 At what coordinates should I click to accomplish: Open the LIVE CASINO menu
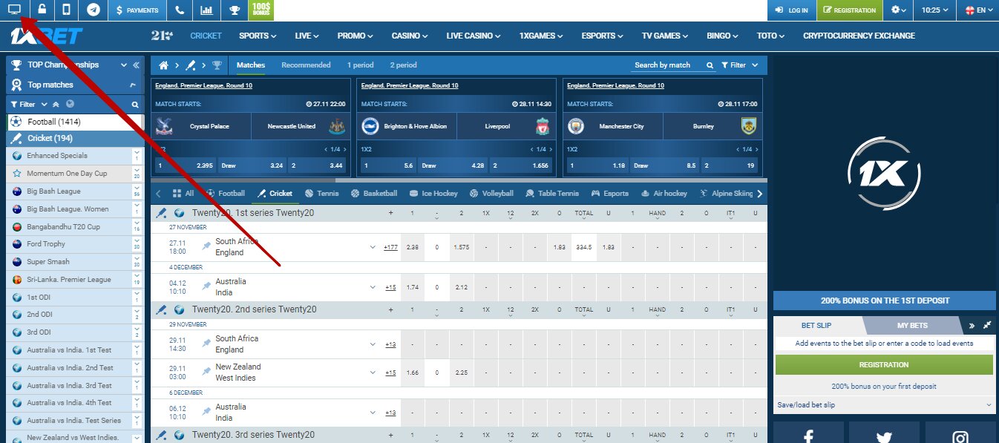point(474,36)
